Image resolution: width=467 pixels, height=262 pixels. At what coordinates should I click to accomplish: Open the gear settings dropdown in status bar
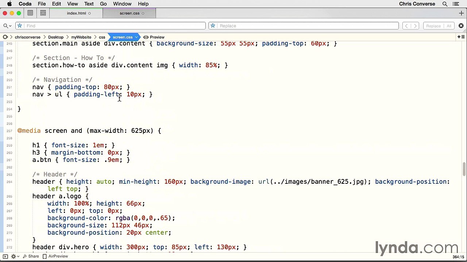point(15,257)
